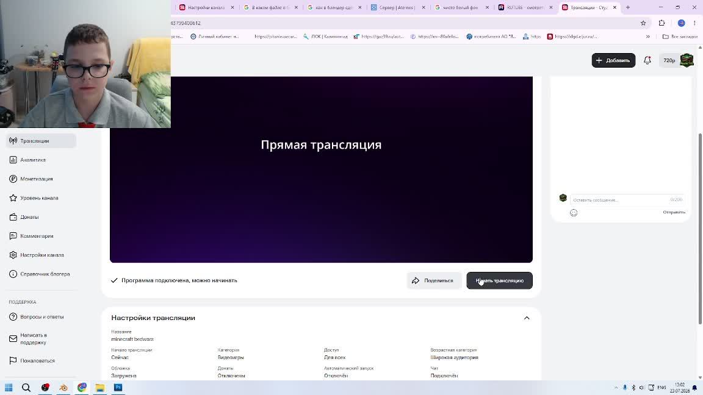Open the microphone tray icon
The image size is (703, 395).
tap(625, 388)
